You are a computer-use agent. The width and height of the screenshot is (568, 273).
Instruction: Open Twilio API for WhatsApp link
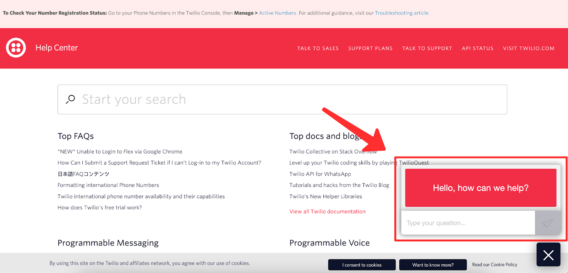320,174
